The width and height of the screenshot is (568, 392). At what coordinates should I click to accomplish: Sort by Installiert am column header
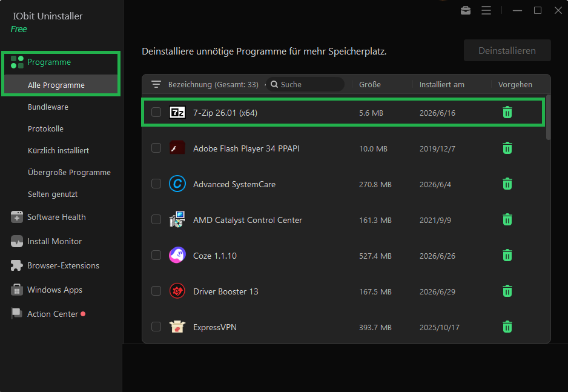click(x=442, y=84)
